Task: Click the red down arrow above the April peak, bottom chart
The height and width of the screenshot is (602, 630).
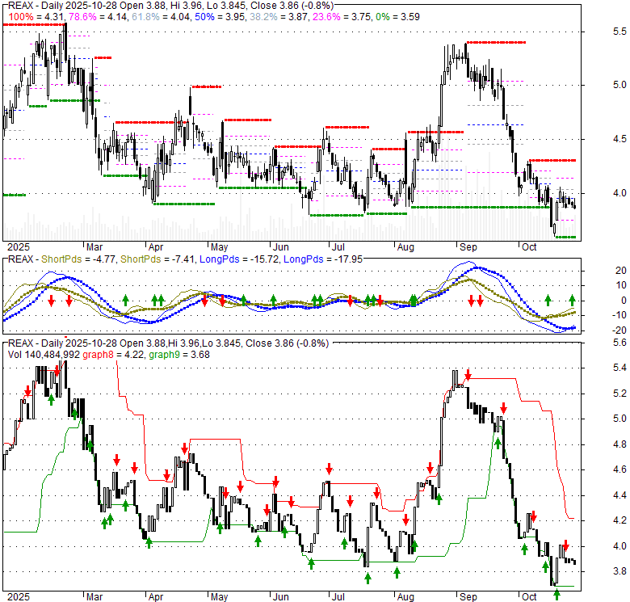Action: pos(185,448)
